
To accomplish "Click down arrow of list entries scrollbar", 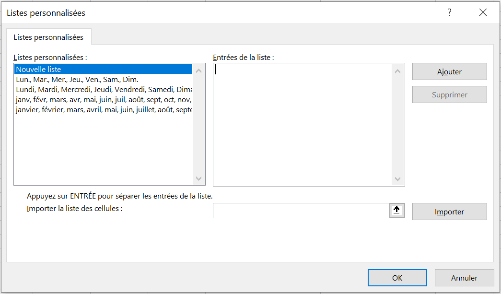I will pyautogui.click(x=398, y=179).
